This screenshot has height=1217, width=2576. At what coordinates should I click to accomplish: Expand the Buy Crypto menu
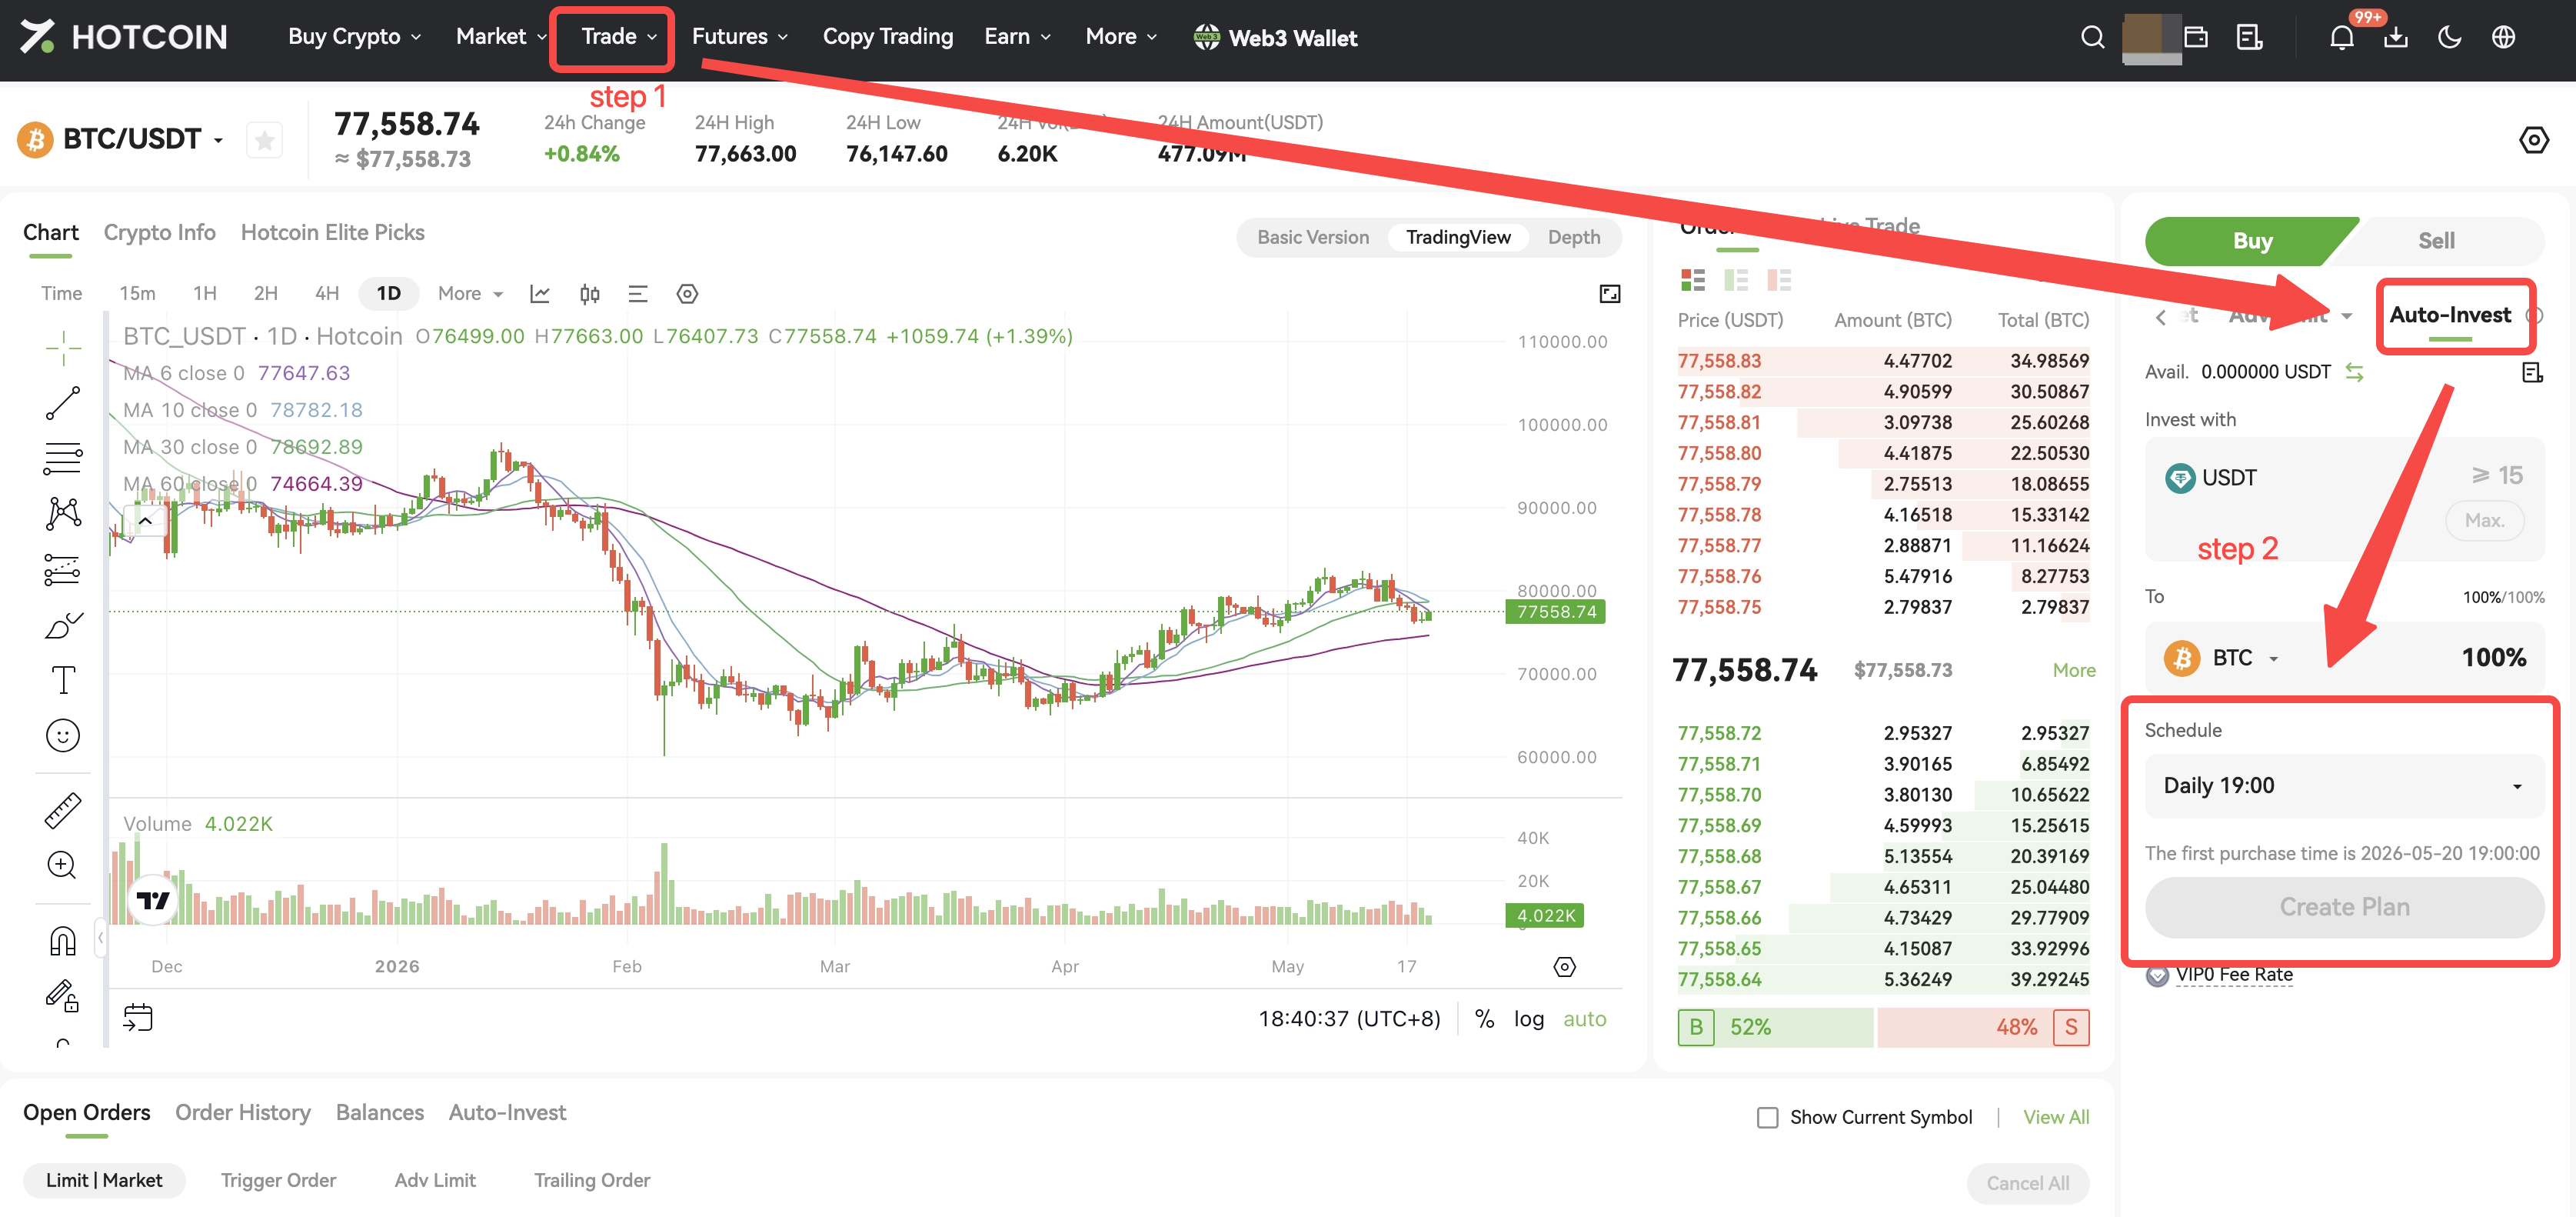click(354, 37)
